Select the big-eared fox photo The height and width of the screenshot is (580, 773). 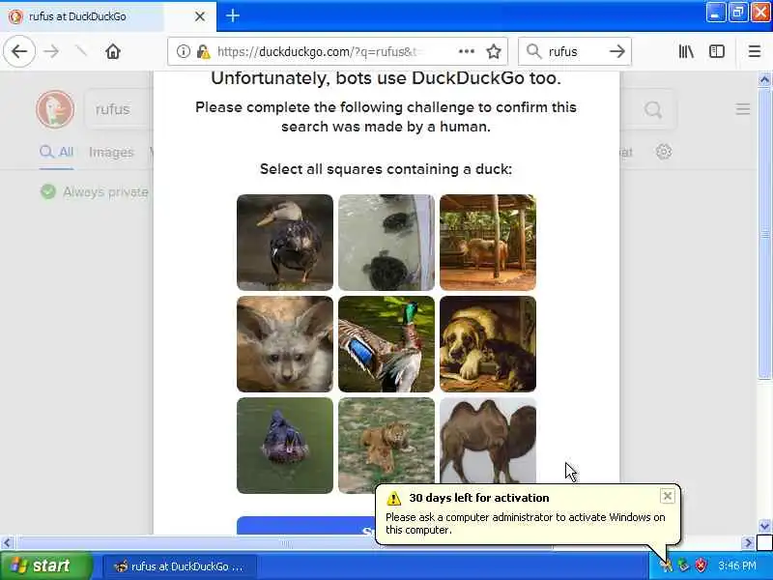[x=285, y=344]
